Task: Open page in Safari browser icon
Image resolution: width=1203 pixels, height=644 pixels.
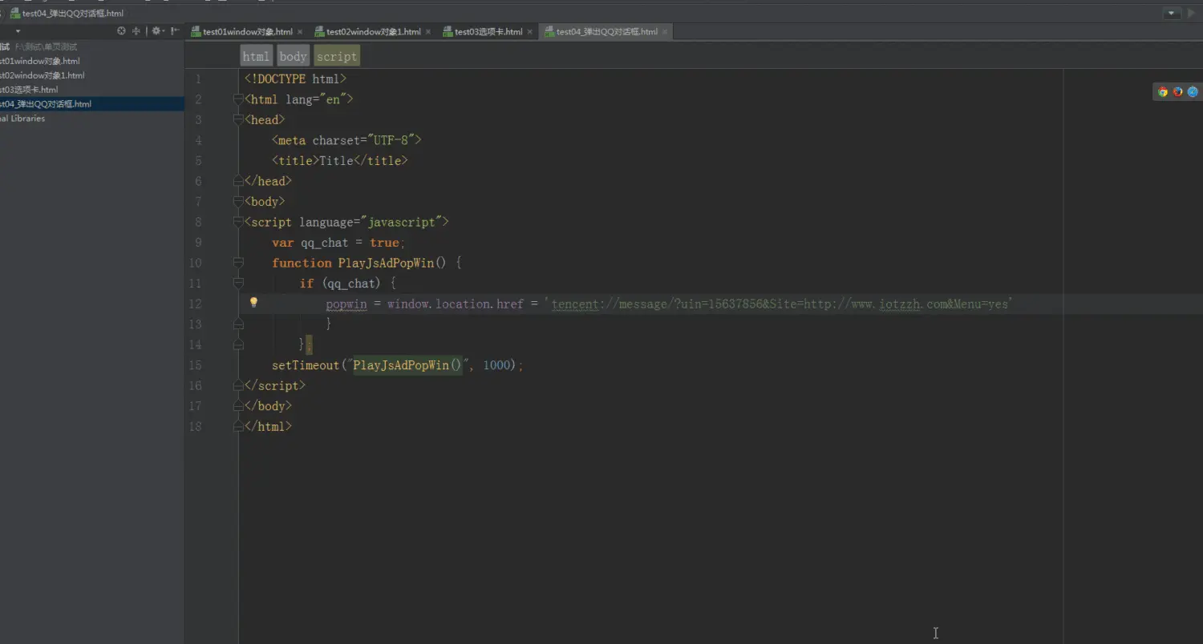Action: pos(1193,92)
